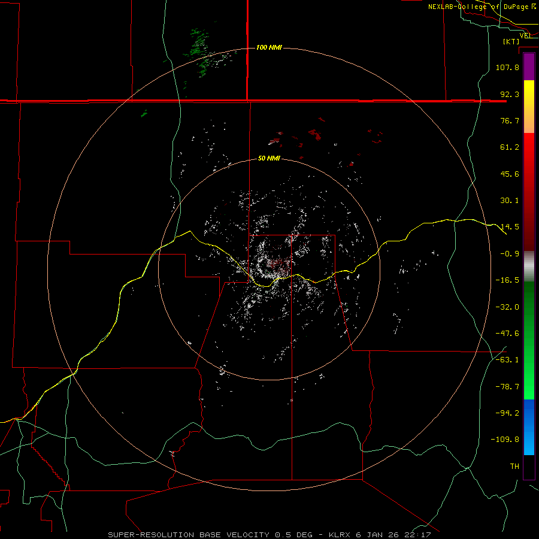Click the 107.8 velocity scale value
Screen dimensions: 539x539
point(507,67)
